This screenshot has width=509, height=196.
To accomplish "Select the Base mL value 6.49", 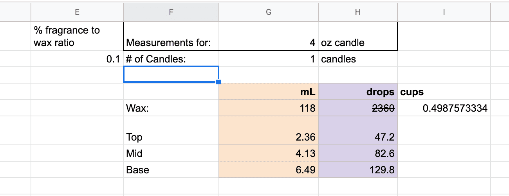I will click(268, 170).
